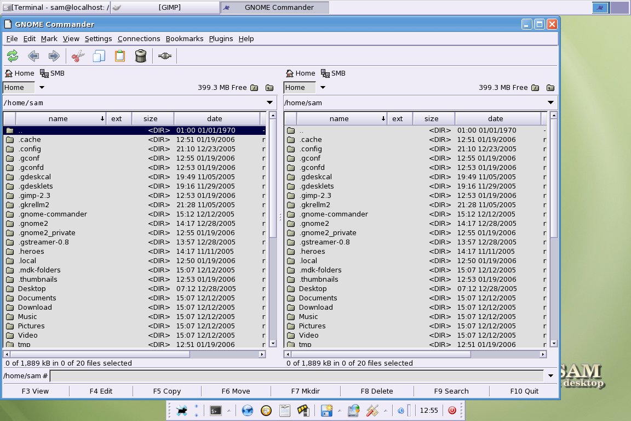The image size is (631, 421).
Task: Click the remote connection plug icon
Action: coord(164,56)
